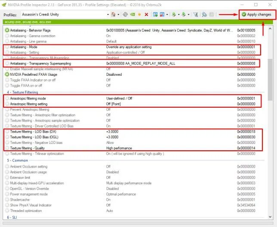Expand the 6 - SLI section header
This screenshot has width=277, height=227.
pos(12,217)
